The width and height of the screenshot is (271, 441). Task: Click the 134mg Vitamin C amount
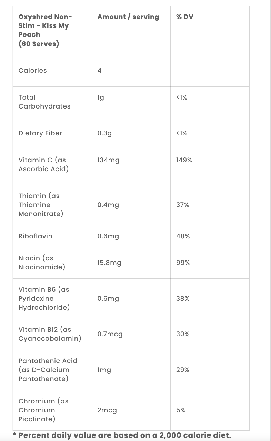pyautogui.click(x=108, y=160)
